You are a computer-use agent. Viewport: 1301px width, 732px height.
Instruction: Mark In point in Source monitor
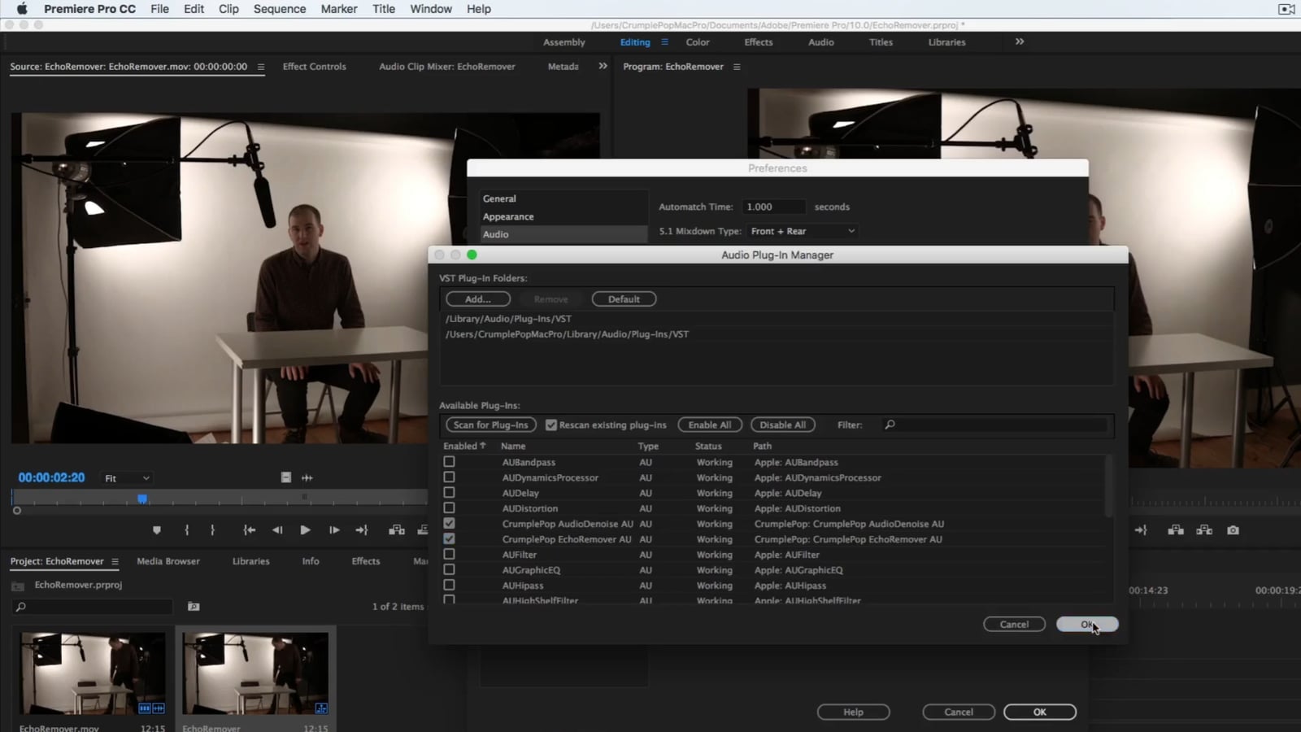(187, 530)
